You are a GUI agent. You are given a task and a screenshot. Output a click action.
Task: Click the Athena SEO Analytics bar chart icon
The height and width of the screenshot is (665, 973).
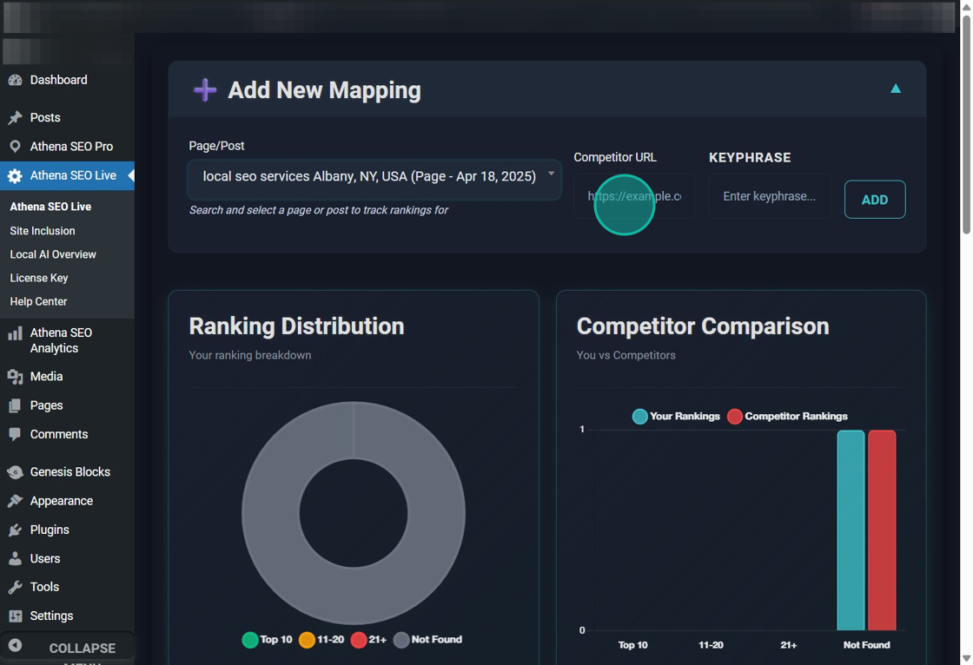15,333
